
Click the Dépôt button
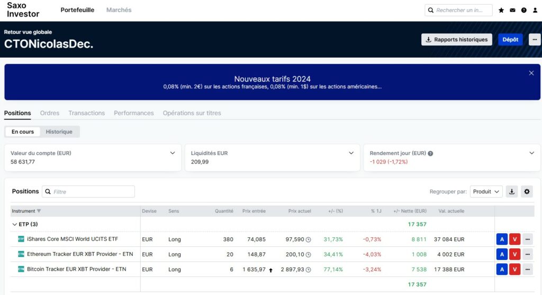(x=510, y=39)
